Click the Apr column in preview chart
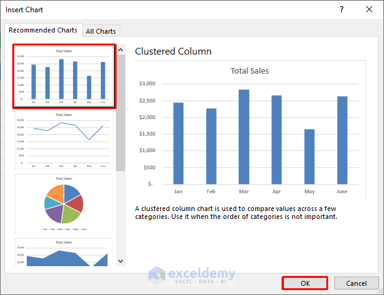The image size is (384, 295). pyautogui.click(x=277, y=140)
